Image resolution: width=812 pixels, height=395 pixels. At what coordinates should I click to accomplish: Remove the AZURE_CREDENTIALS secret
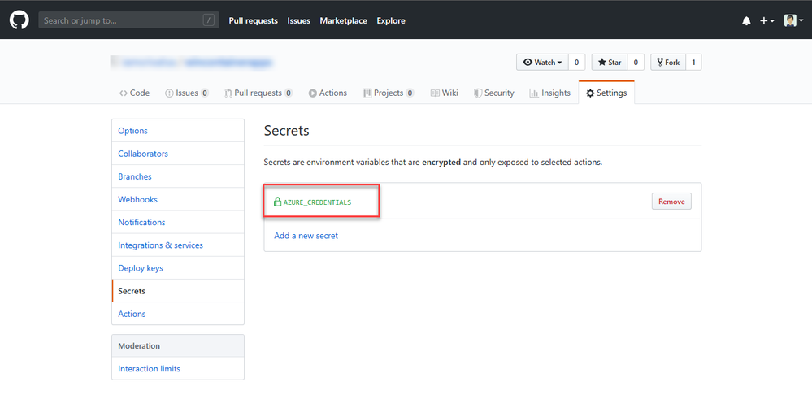tap(671, 202)
